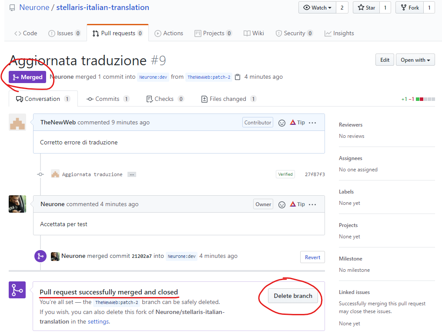The image size is (442, 334).
Task: Expand the commit message ellipsis
Action: pyautogui.click(x=132, y=174)
